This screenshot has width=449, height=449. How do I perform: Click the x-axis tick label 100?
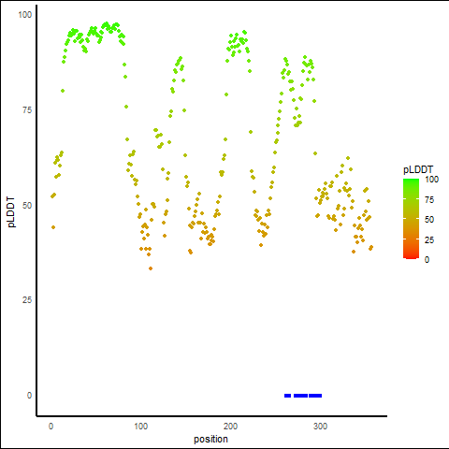coord(141,426)
